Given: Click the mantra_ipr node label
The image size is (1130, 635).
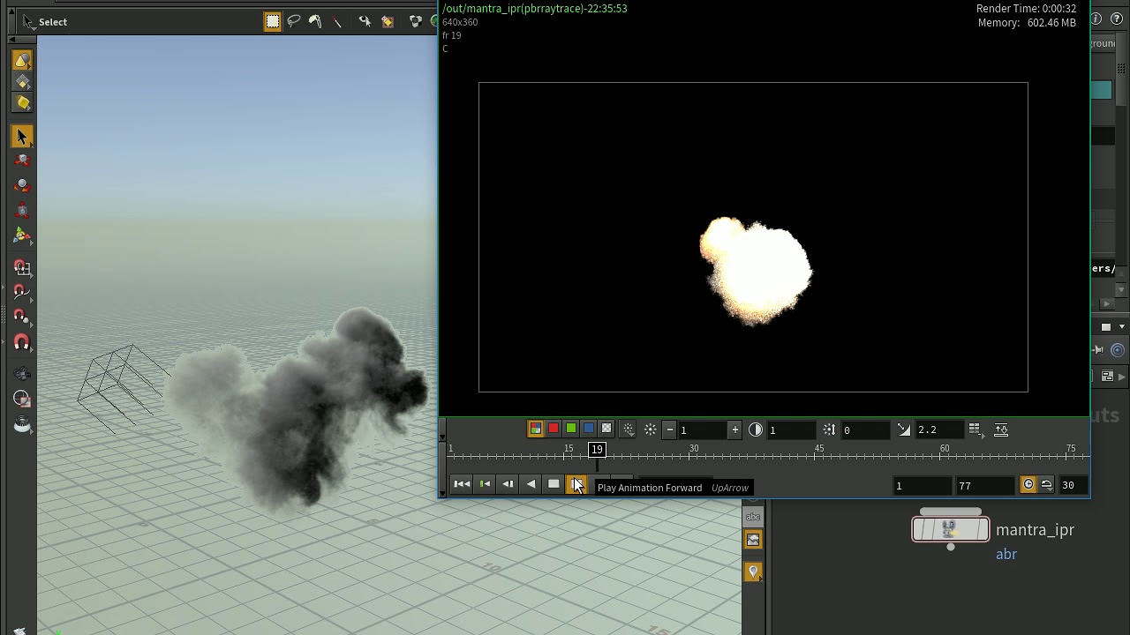Looking at the screenshot, I should click(x=1035, y=530).
